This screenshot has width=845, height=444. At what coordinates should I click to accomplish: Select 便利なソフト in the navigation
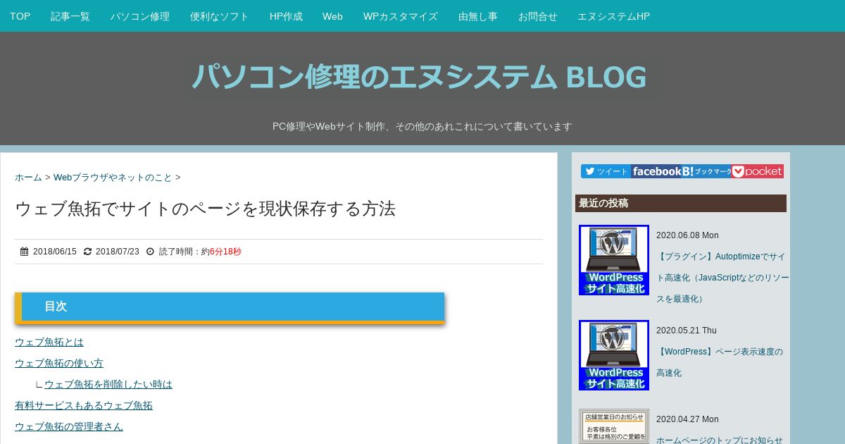point(220,16)
